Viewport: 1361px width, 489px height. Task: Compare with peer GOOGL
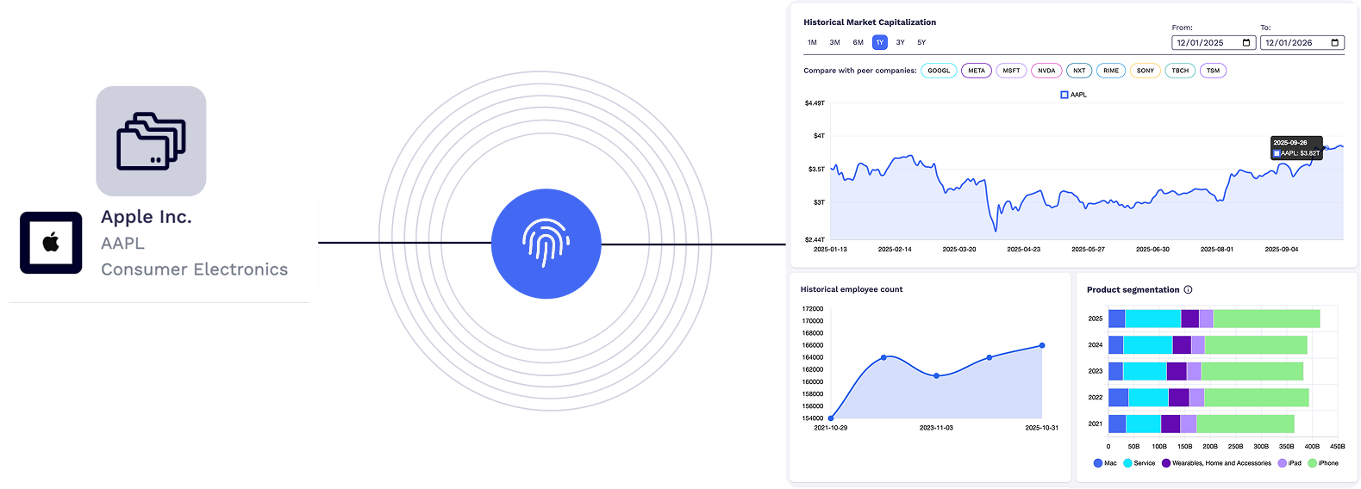click(x=940, y=71)
